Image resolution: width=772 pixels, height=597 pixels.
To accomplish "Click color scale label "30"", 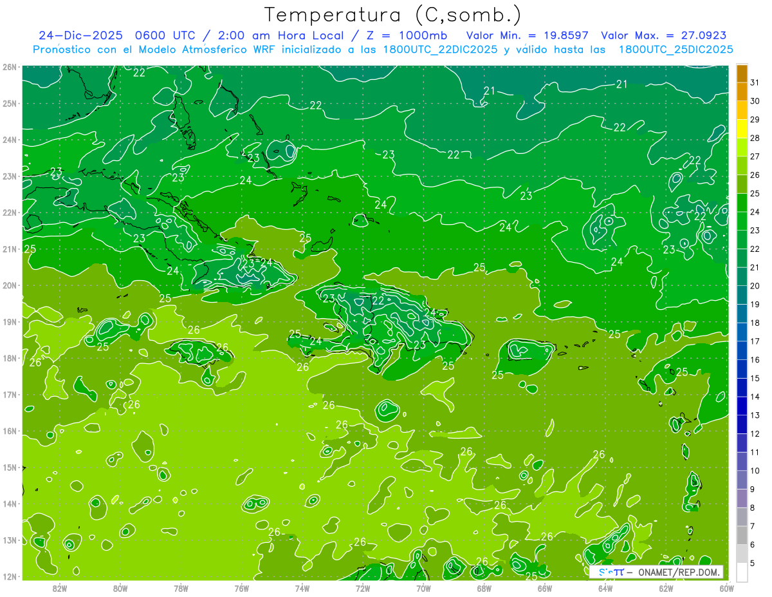I will pyautogui.click(x=755, y=101).
